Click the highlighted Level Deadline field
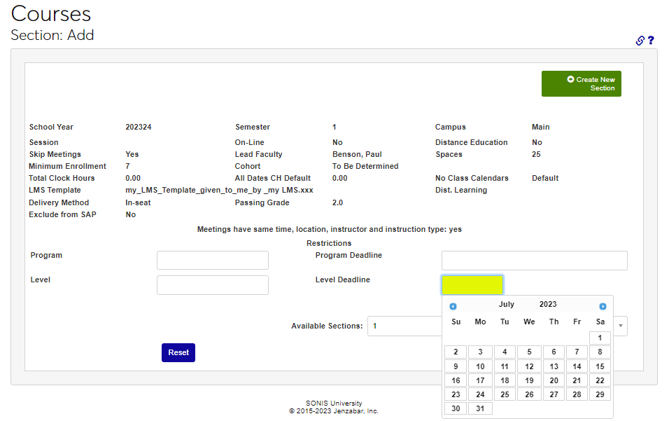The height and width of the screenshot is (421, 669). point(472,285)
